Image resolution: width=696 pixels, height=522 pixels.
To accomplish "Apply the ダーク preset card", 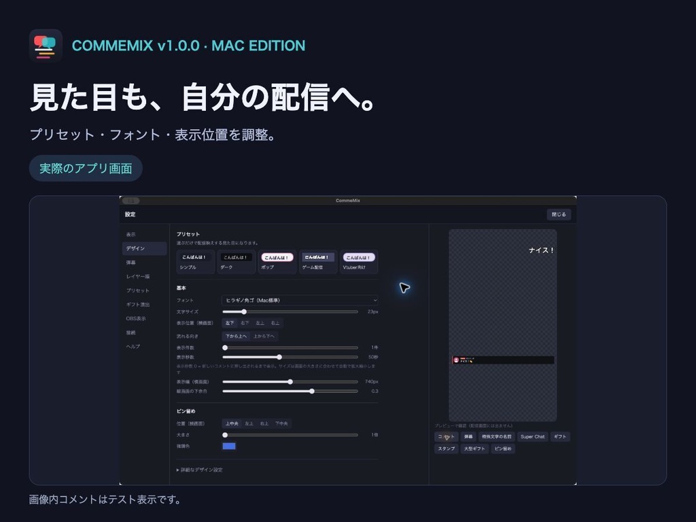I will pos(236,262).
